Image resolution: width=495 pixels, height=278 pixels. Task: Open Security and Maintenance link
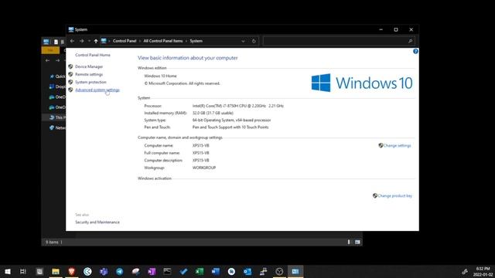(x=97, y=222)
